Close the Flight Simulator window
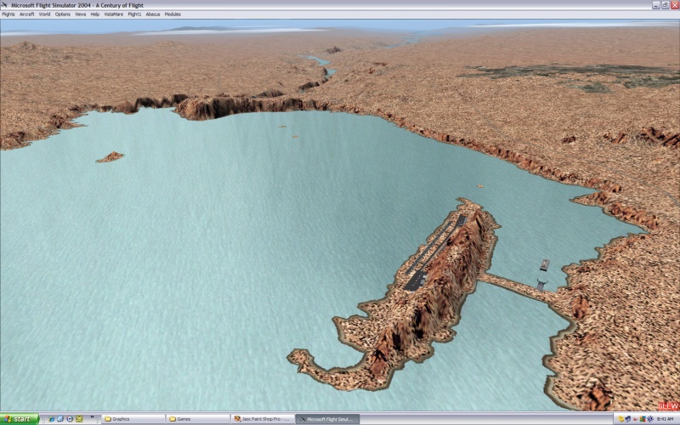 674,5
